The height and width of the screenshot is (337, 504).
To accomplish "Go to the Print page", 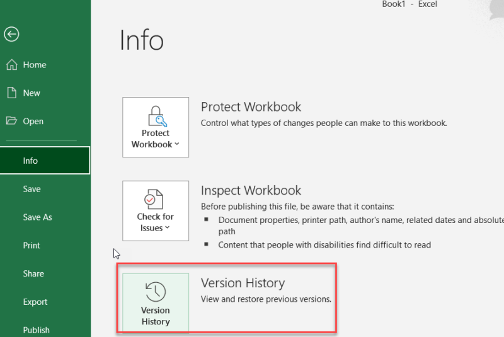I will click(x=31, y=246).
